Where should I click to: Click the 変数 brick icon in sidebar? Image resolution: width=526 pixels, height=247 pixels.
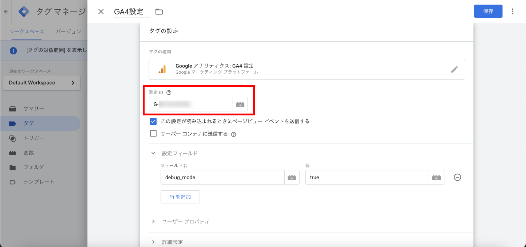[x=13, y=153]
